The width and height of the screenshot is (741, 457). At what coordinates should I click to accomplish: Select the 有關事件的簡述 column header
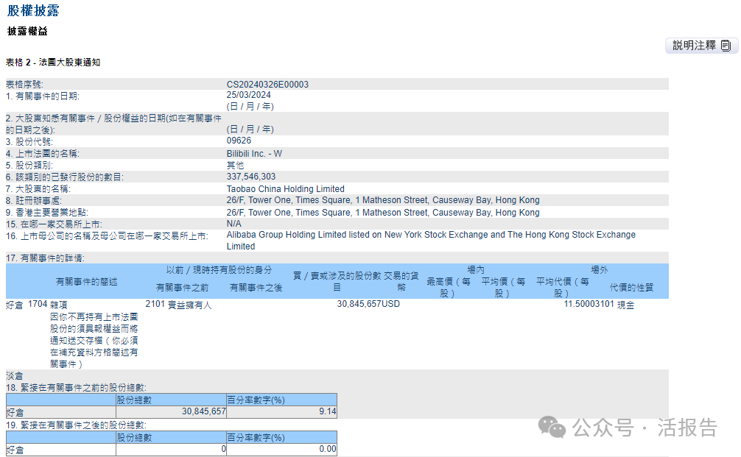click(86, 282)
